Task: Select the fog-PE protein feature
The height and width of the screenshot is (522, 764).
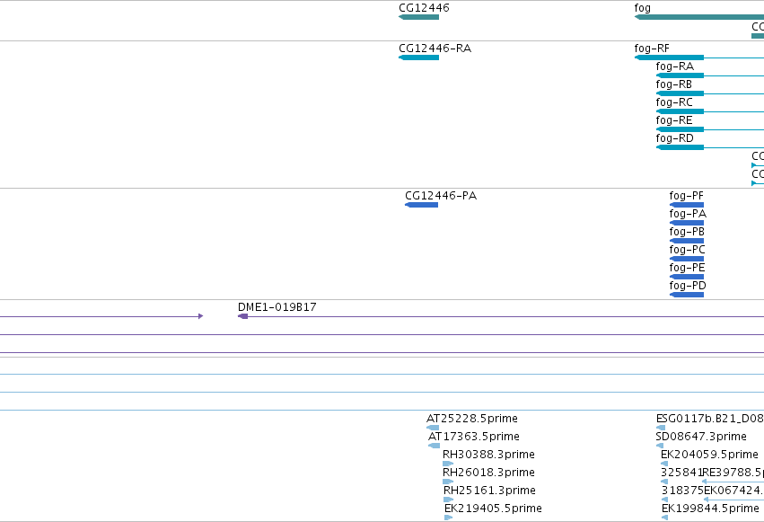Action: pyautogui.click(x=687, y=277)
